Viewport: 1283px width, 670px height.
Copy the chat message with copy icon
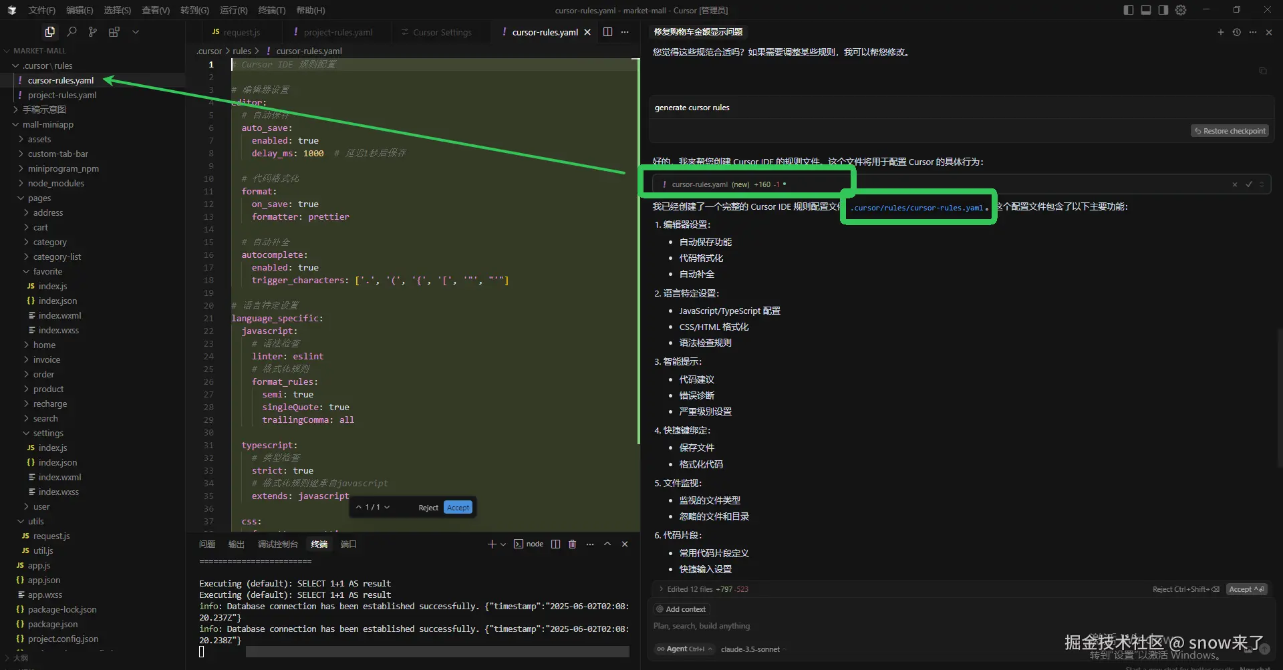point(1263,71)
